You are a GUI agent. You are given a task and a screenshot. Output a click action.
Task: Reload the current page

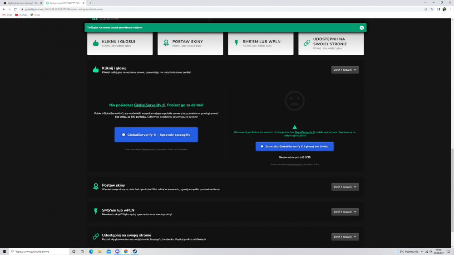[15, 9]
